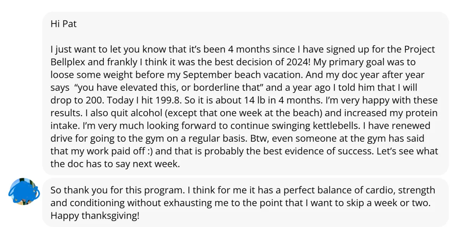Image resolution: width=453 pixels, height=227 pixels.
Task: Select the long message bubble starting 'Hi Pat'
Action: [x=245, y=94]
